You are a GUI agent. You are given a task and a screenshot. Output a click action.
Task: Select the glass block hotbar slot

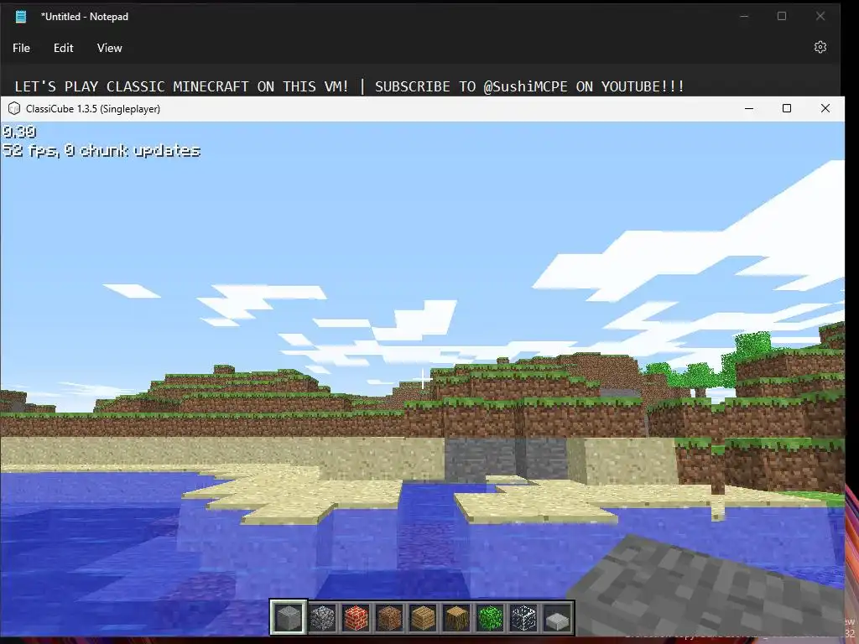(523, 618)
